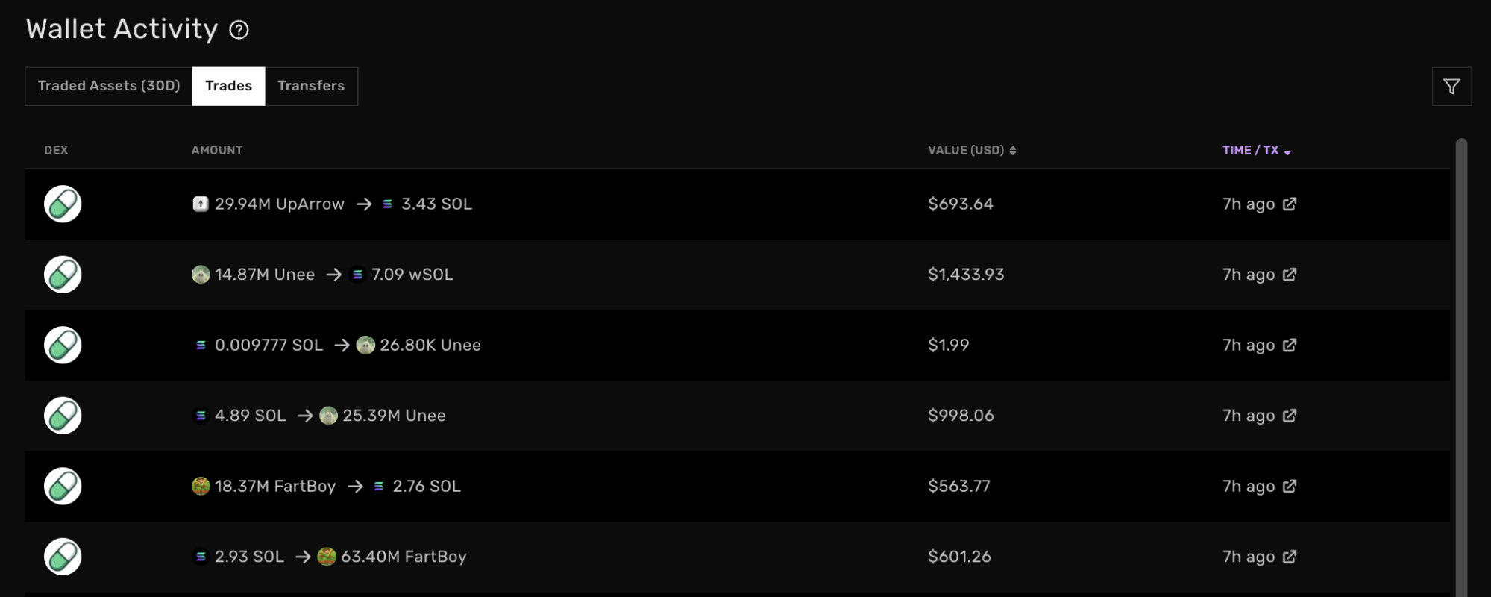Click the 26.80K Unee amount text
This screenshot has height=597, width=1491.
click(430, 345)
